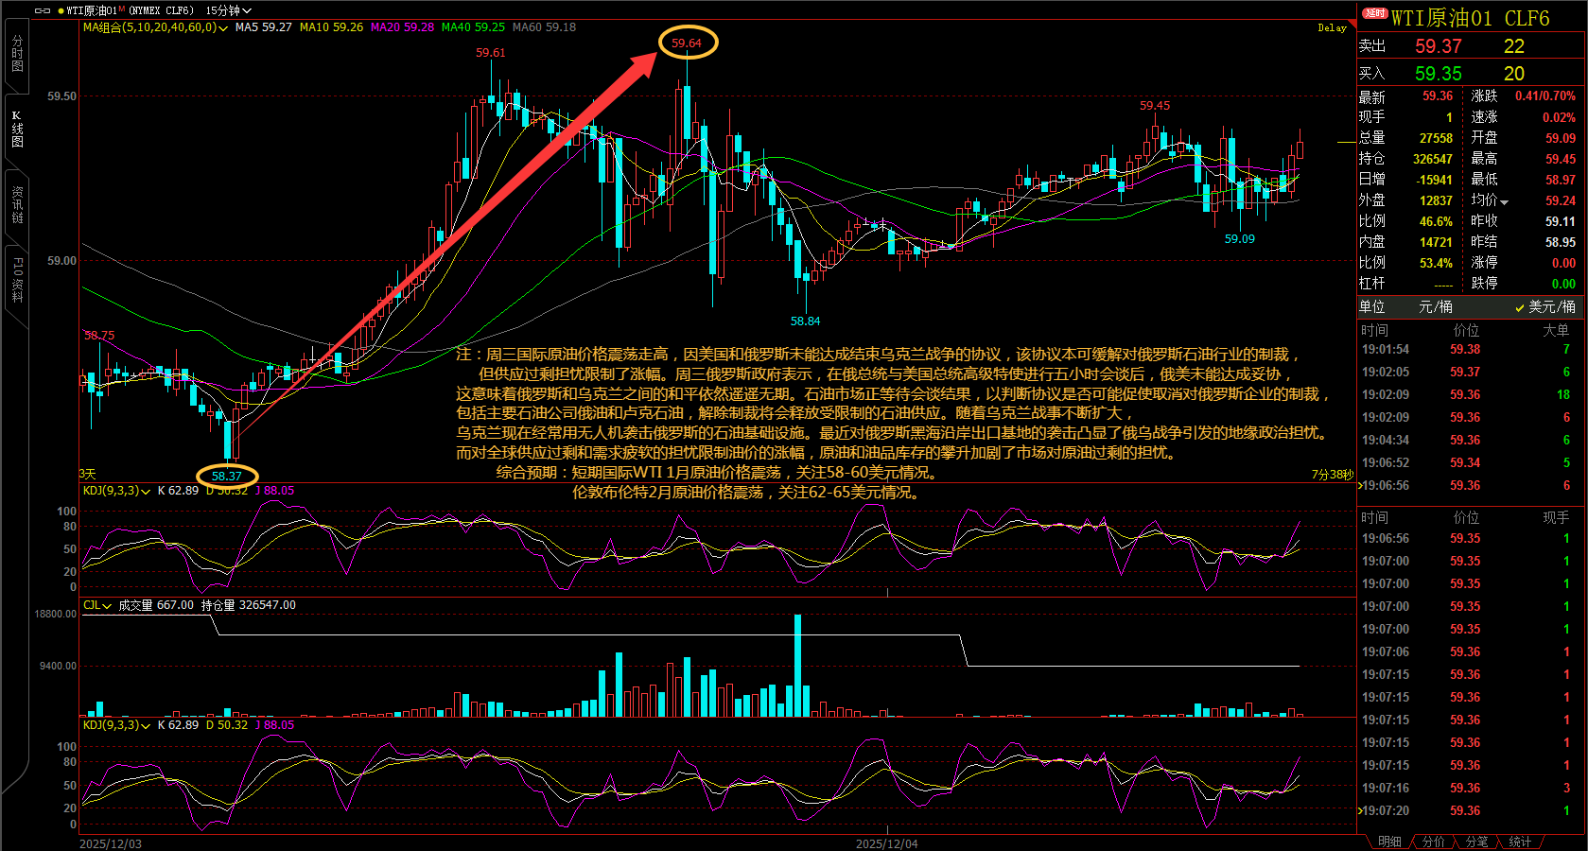Expand the MA组合 indicator parameter dropdown

tap(223, 28)
